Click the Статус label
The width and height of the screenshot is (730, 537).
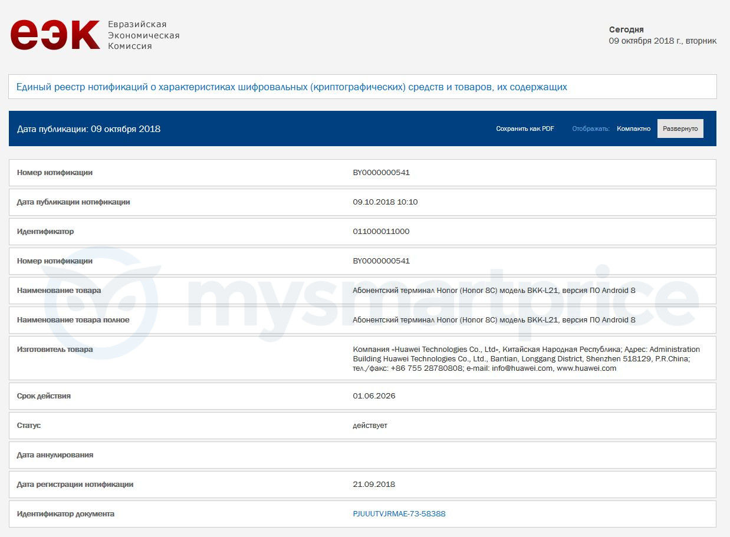click(x=29, y=426)
